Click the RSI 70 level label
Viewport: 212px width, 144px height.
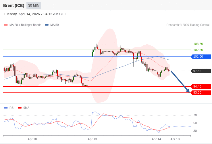coord(195,115)
